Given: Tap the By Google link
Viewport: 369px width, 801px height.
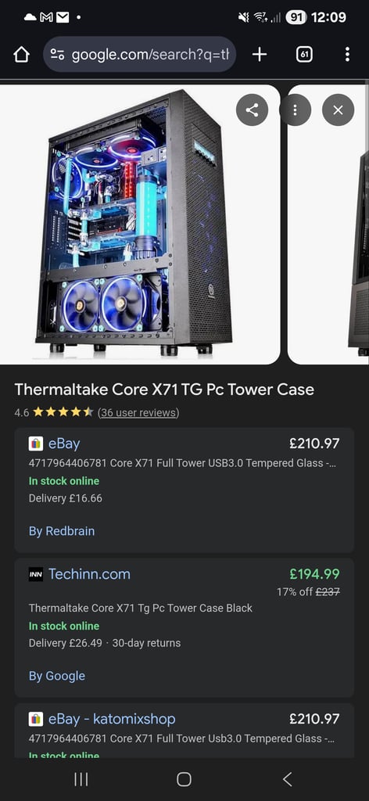Looking at the screenshot, I should [x=56, y=676].
